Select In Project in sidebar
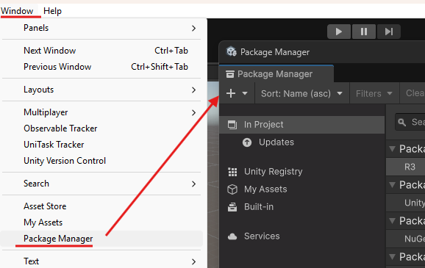The width and height of the screenshot is (425, 268). 302,125
